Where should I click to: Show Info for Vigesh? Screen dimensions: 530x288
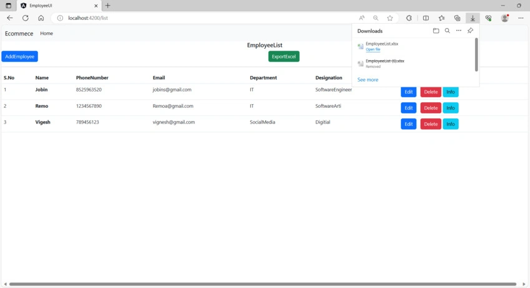[450, 124]
